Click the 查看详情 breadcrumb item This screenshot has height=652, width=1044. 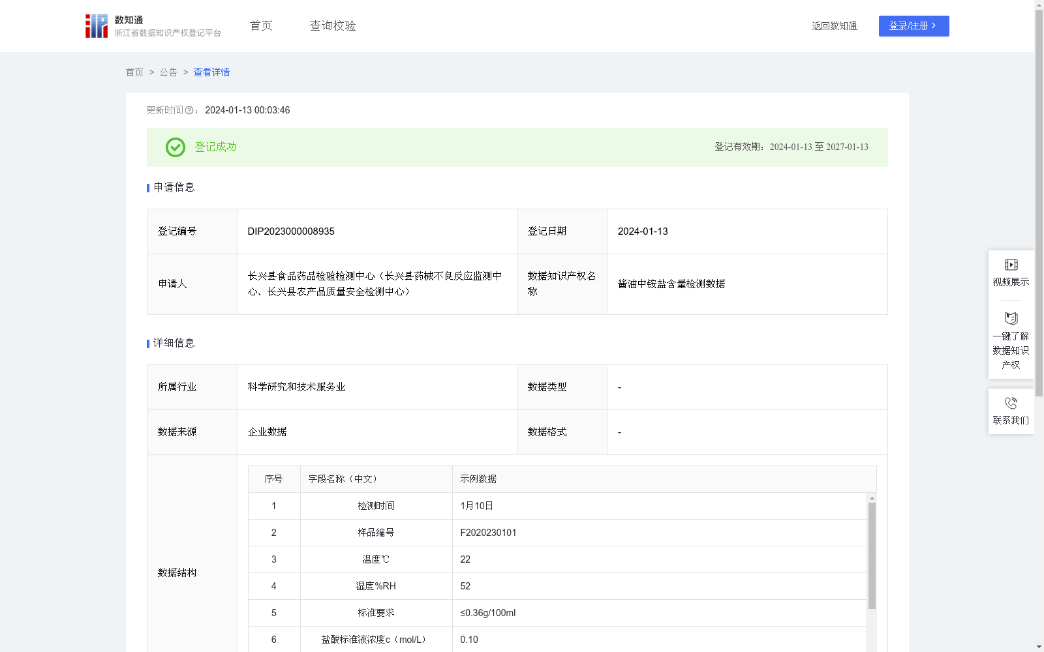point(211,72)
